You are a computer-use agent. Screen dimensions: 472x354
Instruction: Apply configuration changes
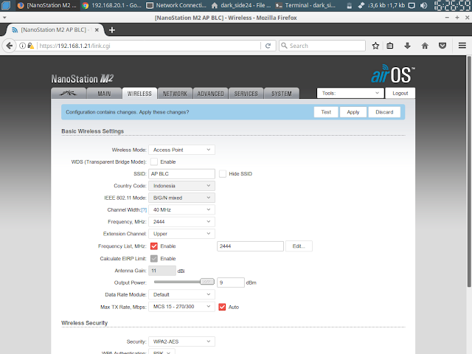pyautogui.click(x=353, y=112)
